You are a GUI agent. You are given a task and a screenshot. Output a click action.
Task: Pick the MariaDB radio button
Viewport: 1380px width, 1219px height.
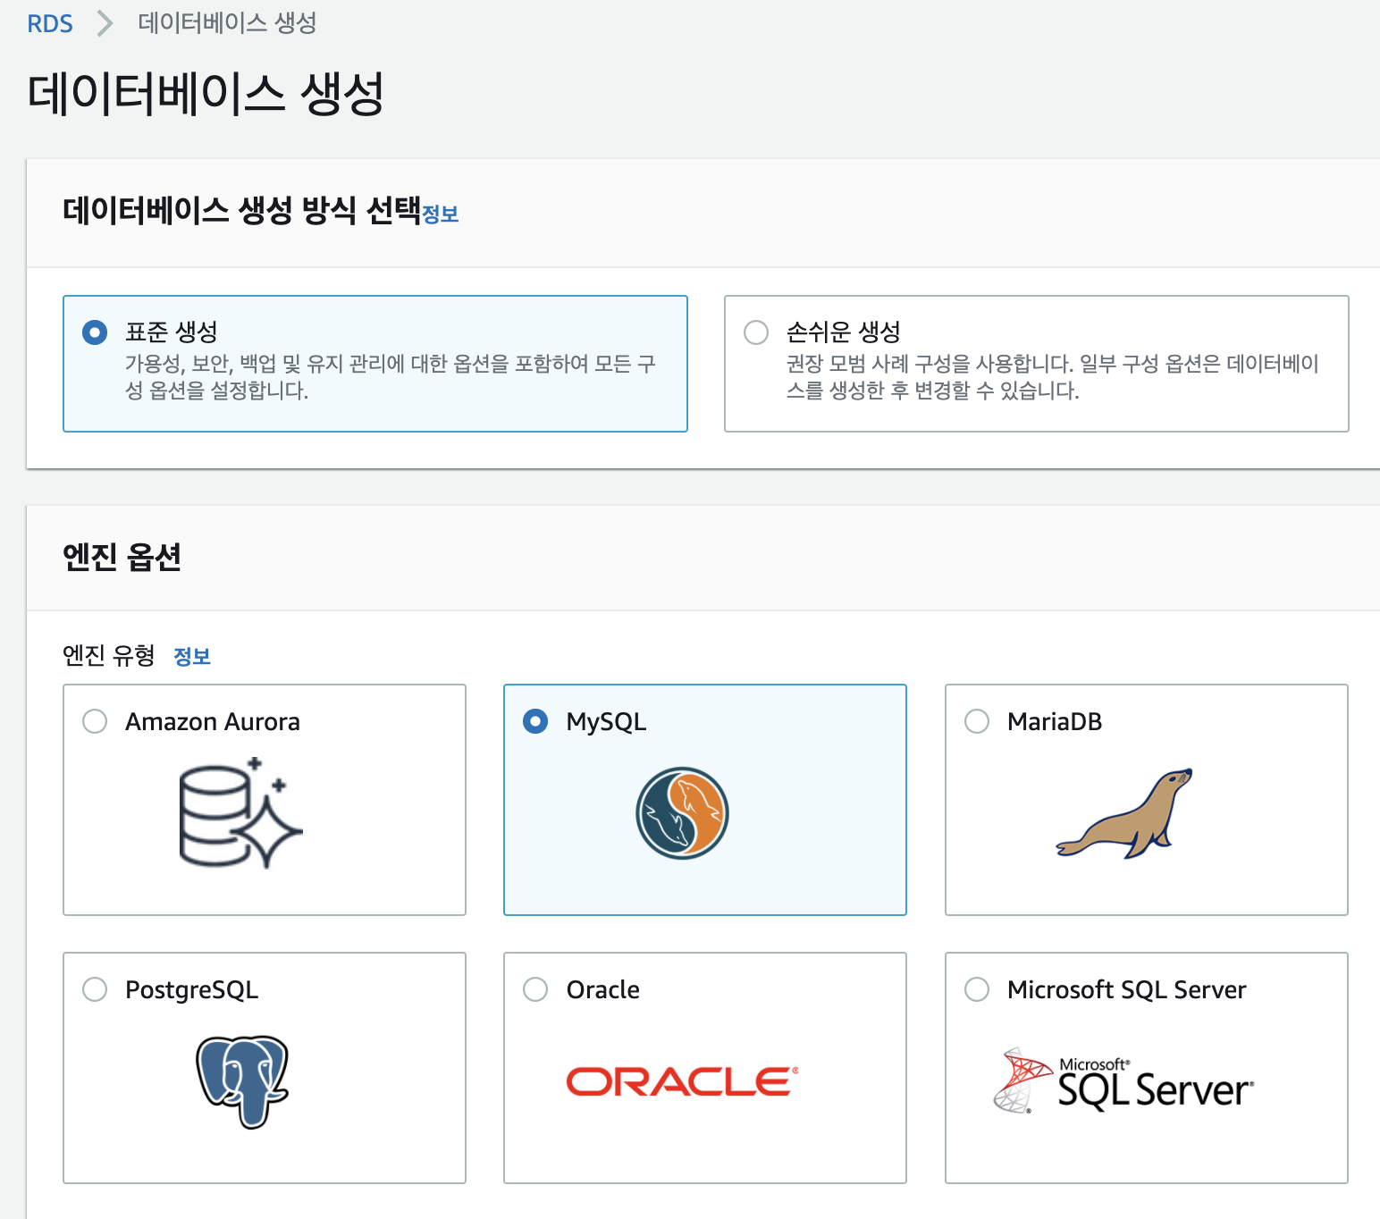977,721
